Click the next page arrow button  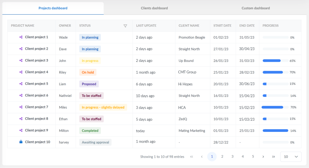[x=263, y=157]
